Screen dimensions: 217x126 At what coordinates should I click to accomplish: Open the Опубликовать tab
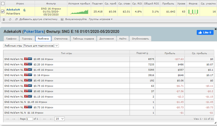(x=140, y=39)
